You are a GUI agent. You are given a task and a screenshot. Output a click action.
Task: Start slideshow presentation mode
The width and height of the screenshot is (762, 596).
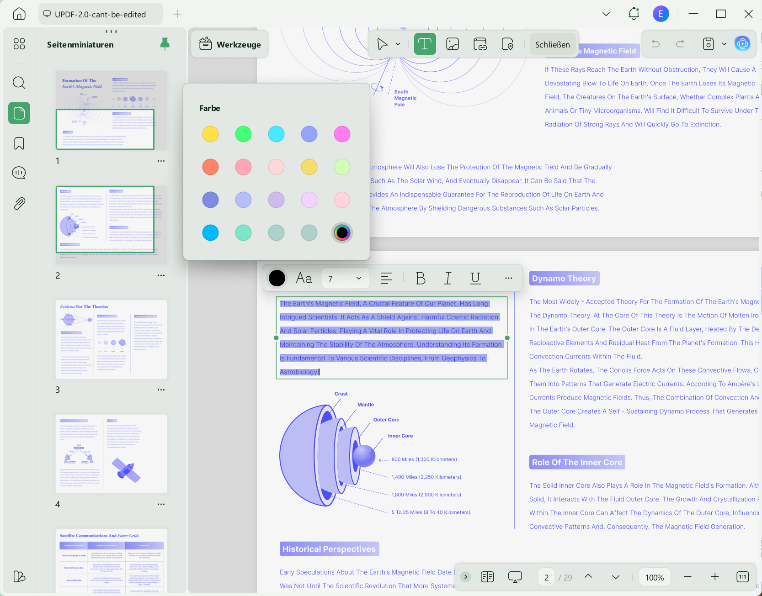pos(515,577)
